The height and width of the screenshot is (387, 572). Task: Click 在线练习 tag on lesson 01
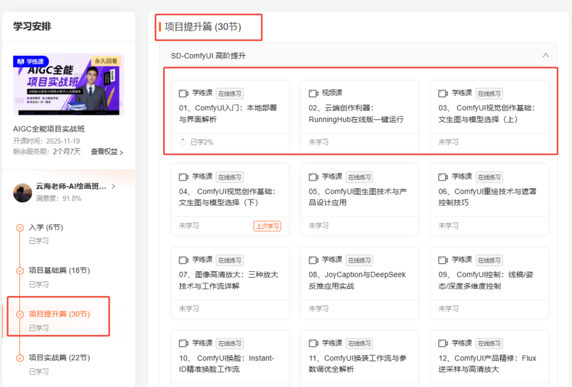230,94
